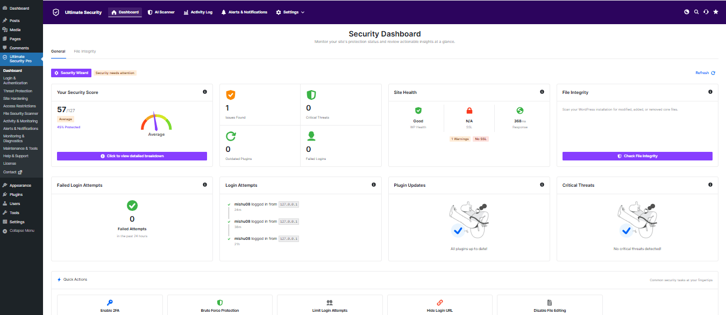This screenshot has width=726, height=315.
Task: Open the Activity Log from the top bar
Action: 198,12
